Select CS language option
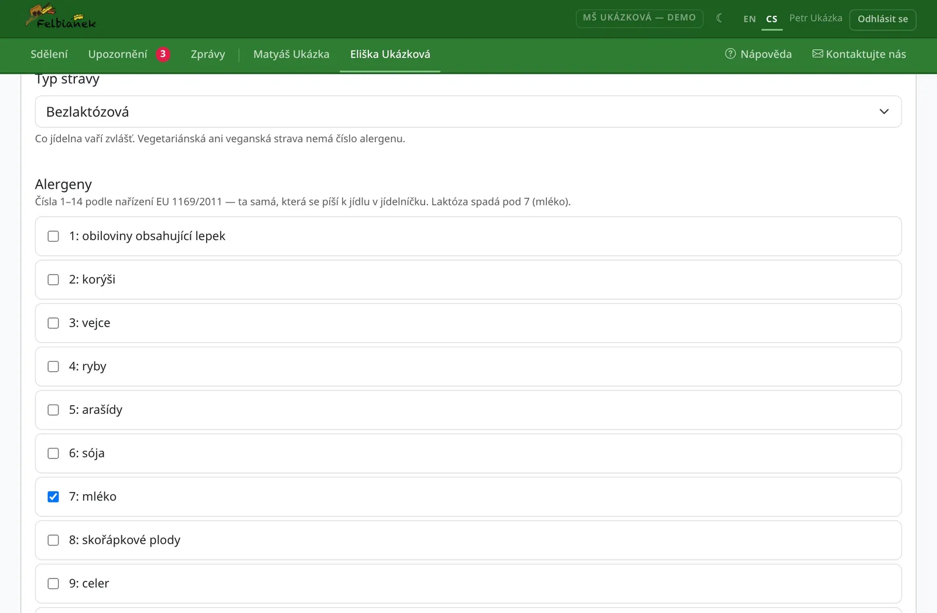Image resolution: width=937 pixels, height=613 pixels. pyautogui.click(x=772, y=19)
